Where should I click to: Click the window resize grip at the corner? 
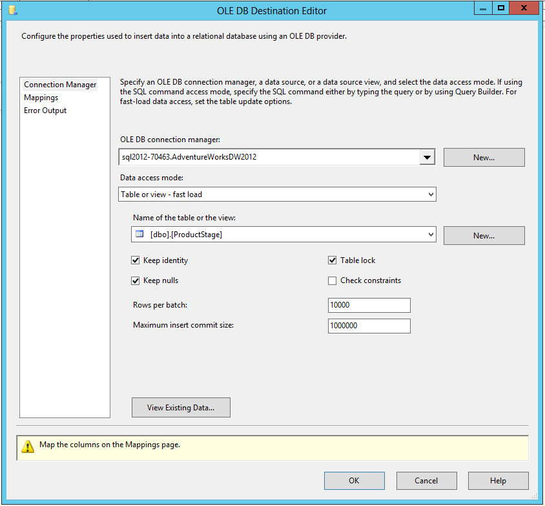coord(535,496)
